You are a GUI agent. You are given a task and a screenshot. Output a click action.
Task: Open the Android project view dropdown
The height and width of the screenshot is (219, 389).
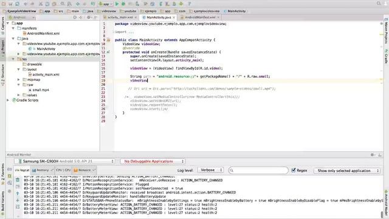click(x=22, y=18)
